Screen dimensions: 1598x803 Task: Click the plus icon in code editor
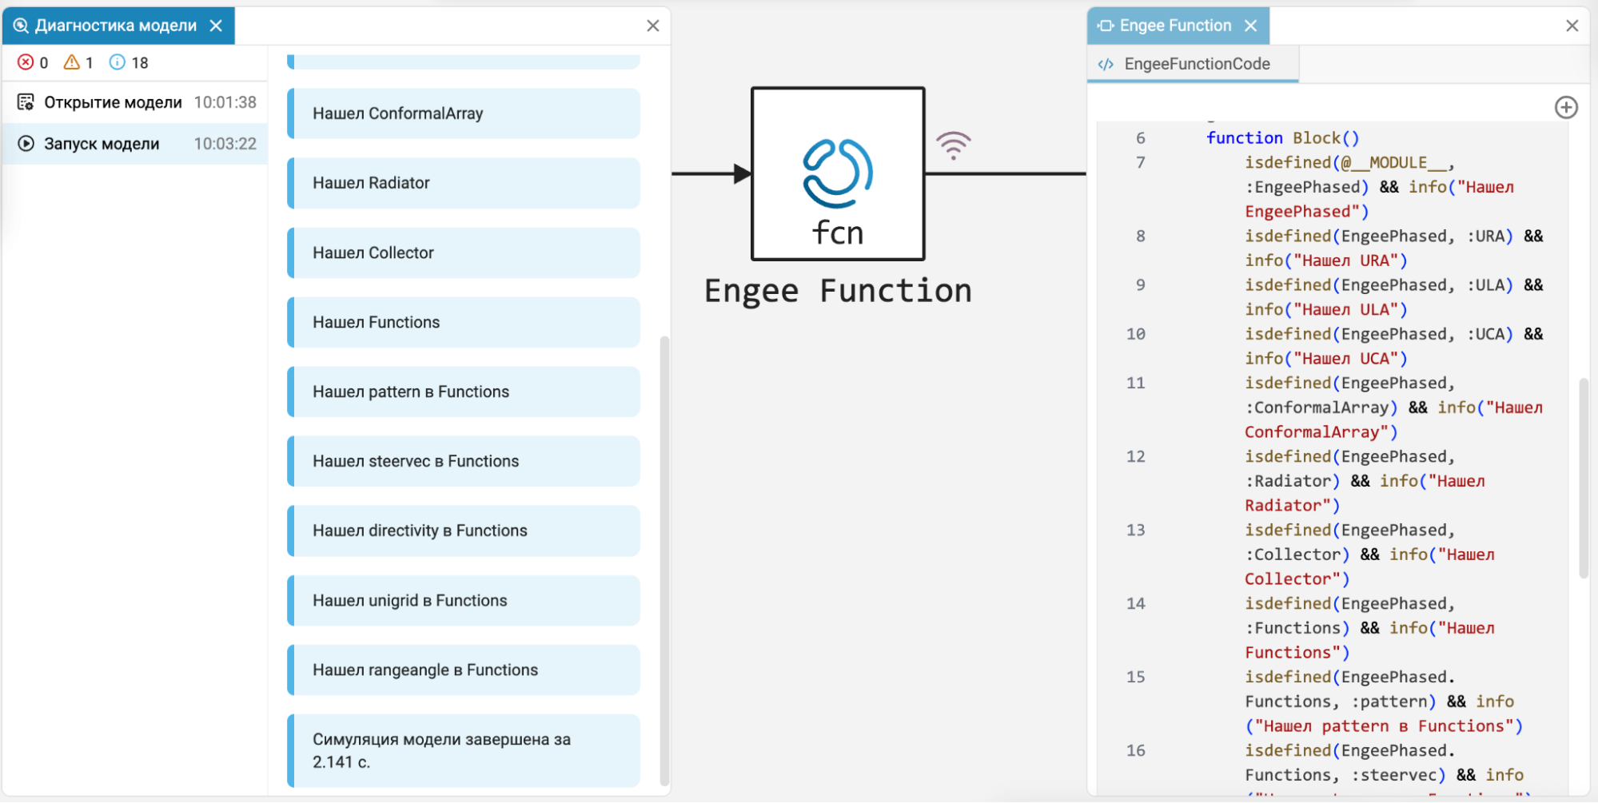pos(1566,107)
